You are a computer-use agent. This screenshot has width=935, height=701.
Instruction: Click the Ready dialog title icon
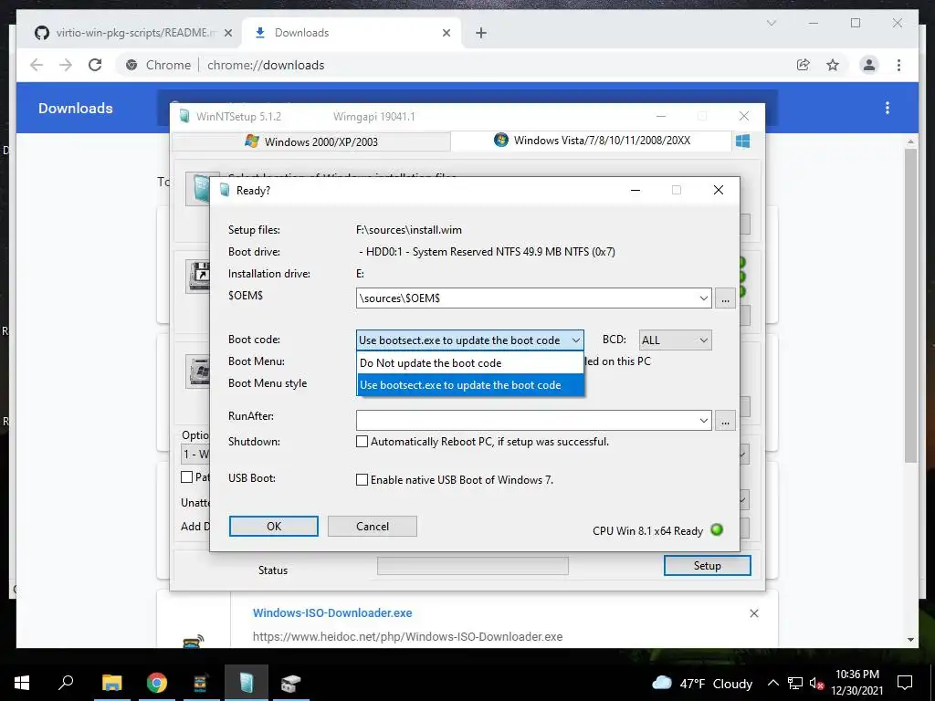225,190
